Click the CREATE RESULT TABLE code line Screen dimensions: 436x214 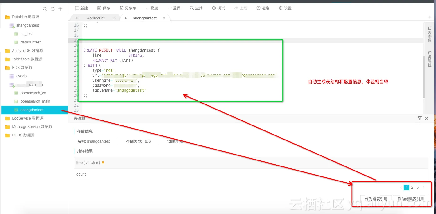(121, 50)
